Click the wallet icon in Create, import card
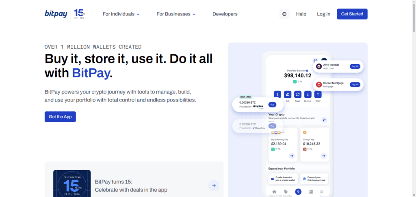This screenshot has width=416, height=197. click(x=272, y=179)
